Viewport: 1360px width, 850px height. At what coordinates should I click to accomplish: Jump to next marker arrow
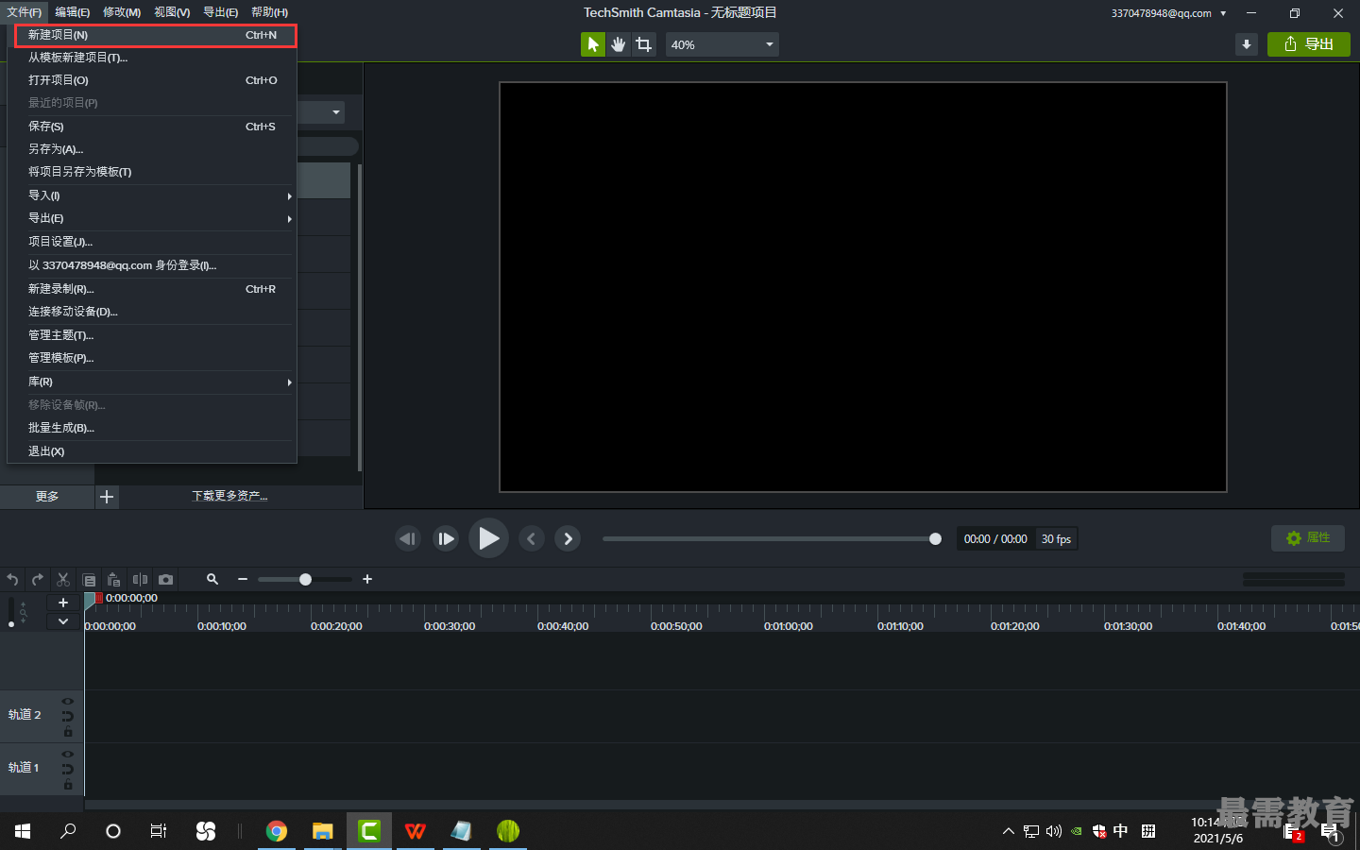[568, 538]
